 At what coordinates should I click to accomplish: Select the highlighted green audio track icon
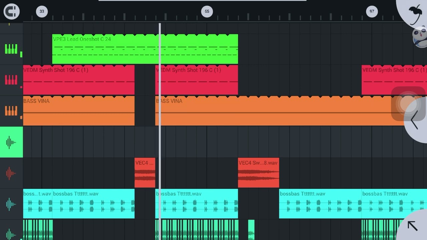(11, 142)
